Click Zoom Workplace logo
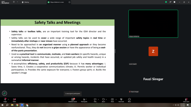Screen dimensions: 191x107 [5, 2]
